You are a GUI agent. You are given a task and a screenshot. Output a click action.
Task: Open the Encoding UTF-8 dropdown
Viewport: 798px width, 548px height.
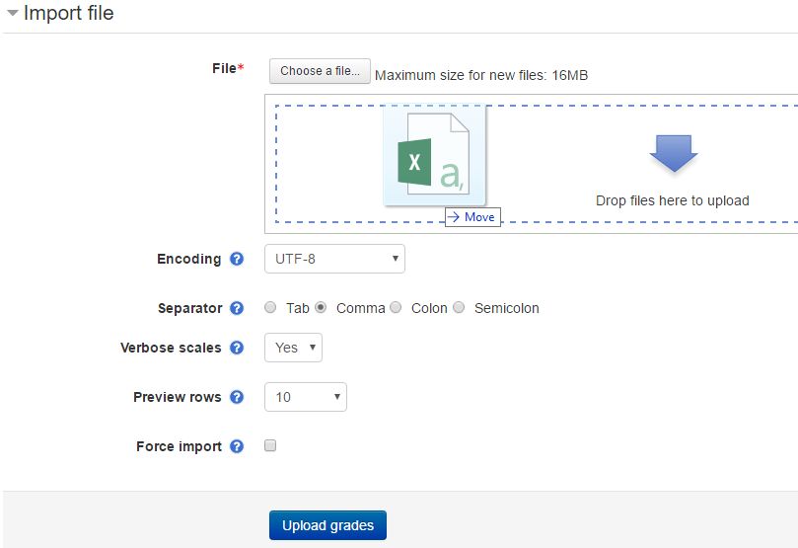(x=334, y=259)
